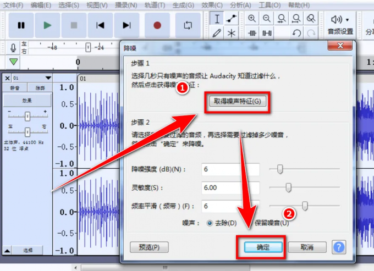Screen dimensions: 374x271
Task: Open the 生成(G) menu
Action: (183, 5)
